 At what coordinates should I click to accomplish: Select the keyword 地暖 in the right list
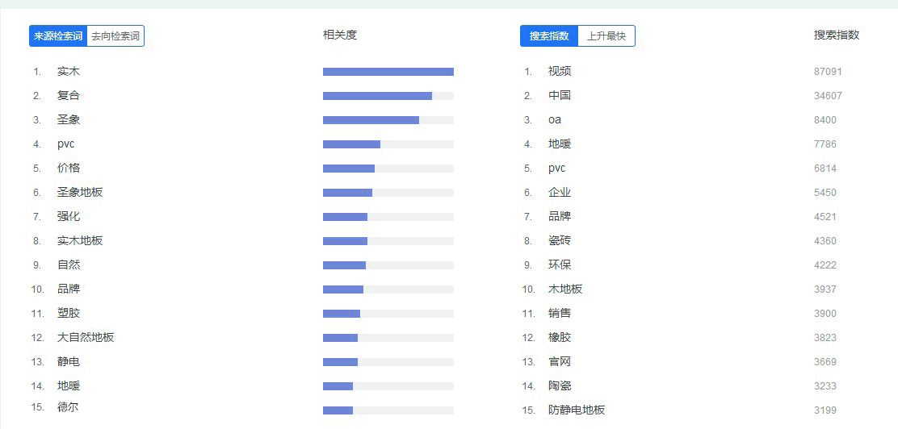click(560, 144)
